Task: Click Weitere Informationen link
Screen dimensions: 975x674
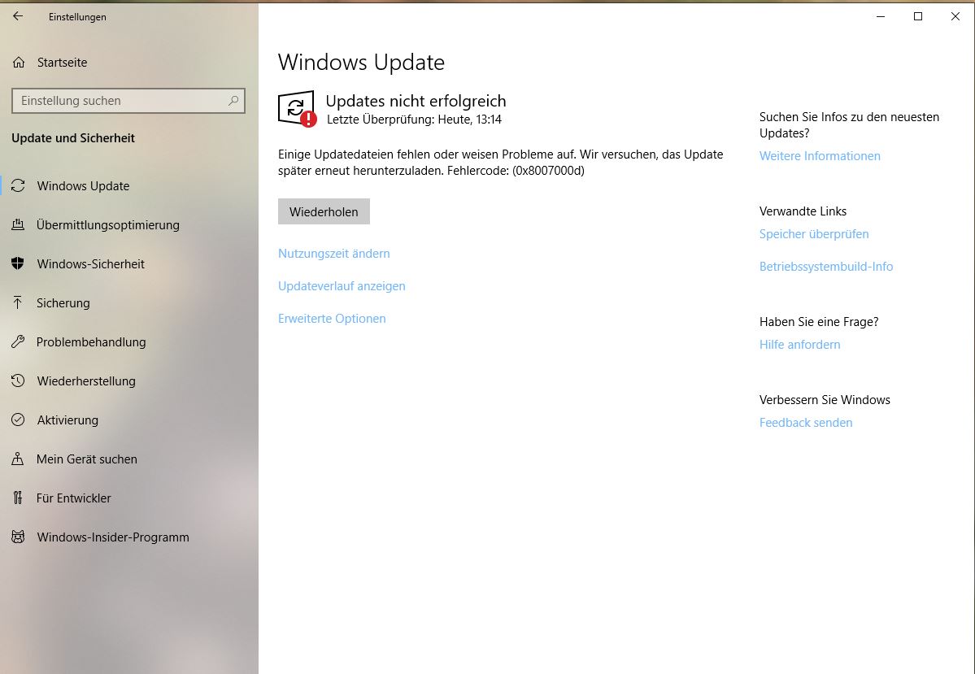Action: tap(820, 156)
